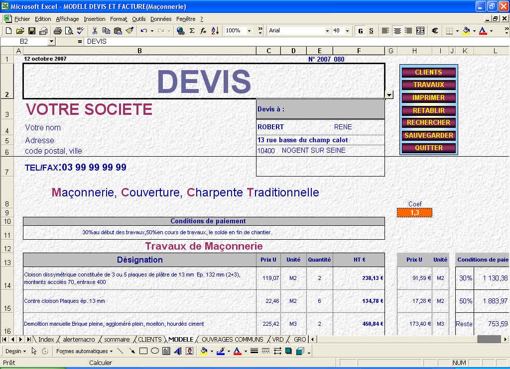The width and height of the screenshot is (510, 369).
Task: Open the print preview
Action: point(68,30)
